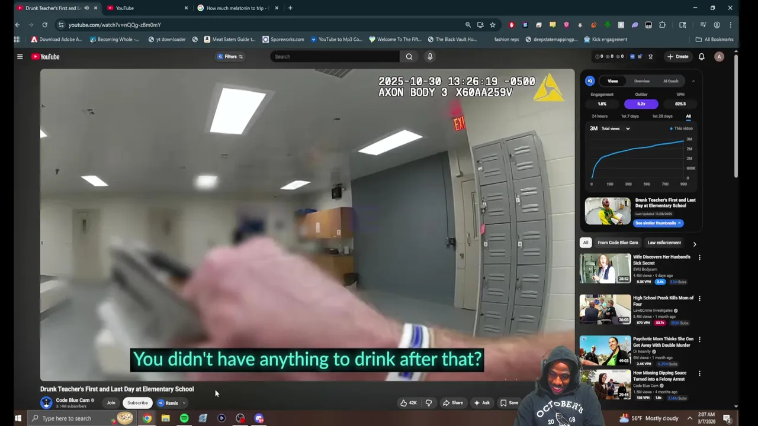Select the All time range
Image resolution: width=758 pixels, height=426 pixels.
(x=688, y=117)
